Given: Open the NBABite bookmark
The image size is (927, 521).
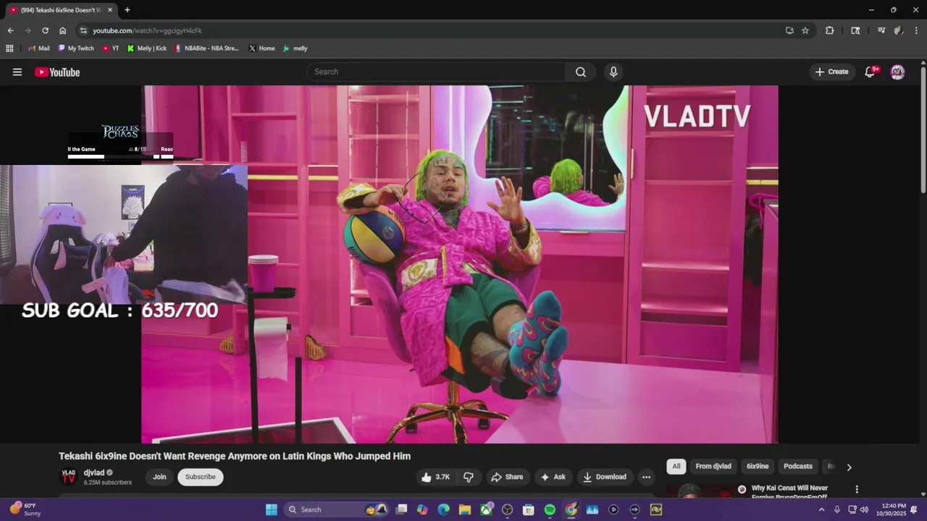Looking at the screenshot, I should pyautogui.click(x=206, y=48).
